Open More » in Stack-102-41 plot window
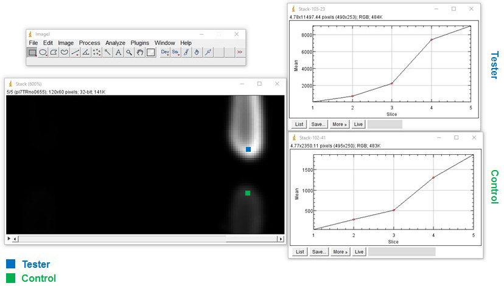 coord(340,252)
